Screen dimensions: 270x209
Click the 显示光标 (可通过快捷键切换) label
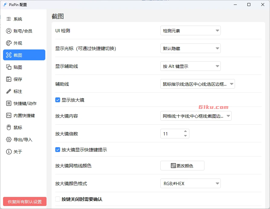point(85,48)
